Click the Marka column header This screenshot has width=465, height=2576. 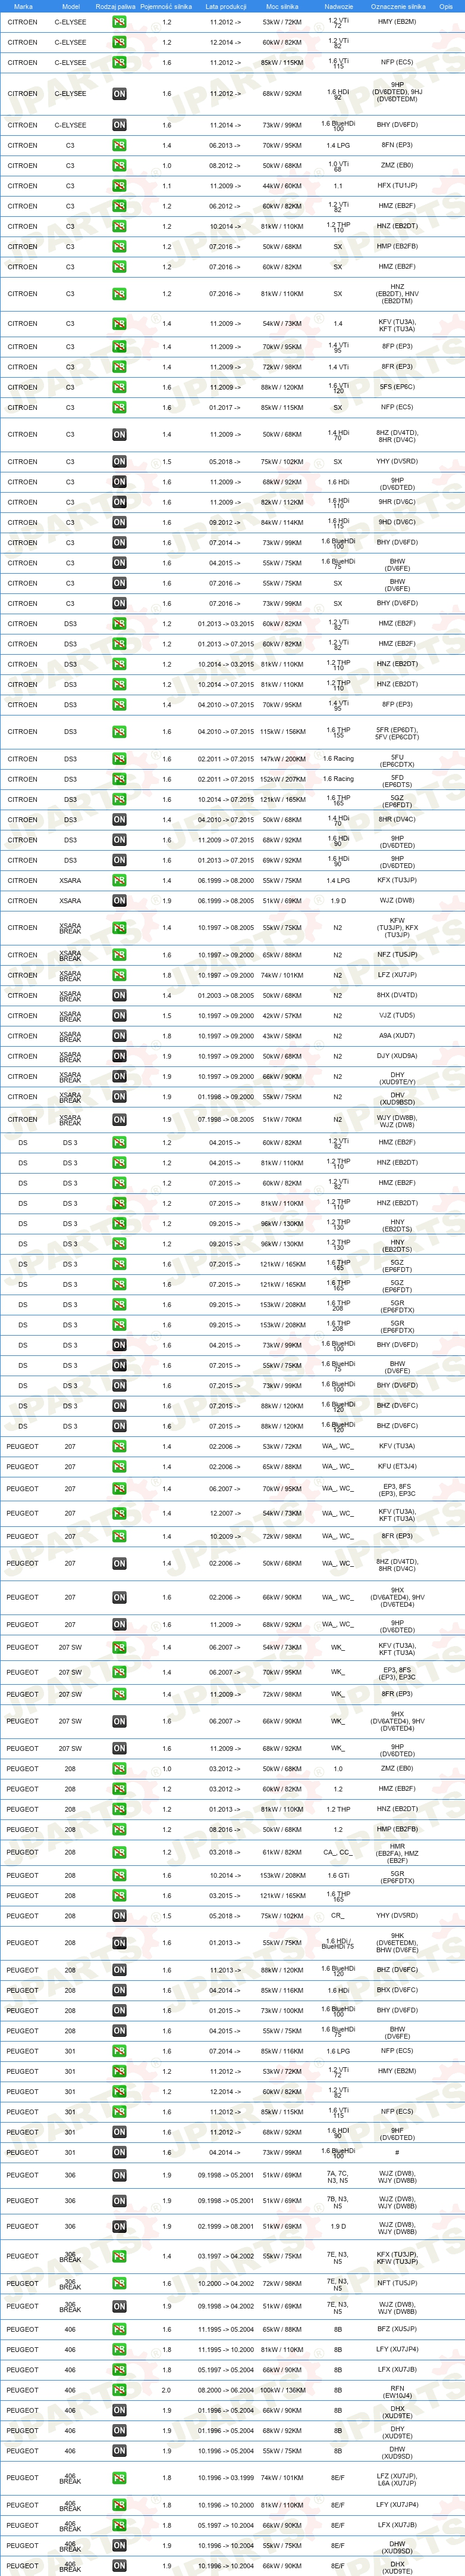point(23,6)
